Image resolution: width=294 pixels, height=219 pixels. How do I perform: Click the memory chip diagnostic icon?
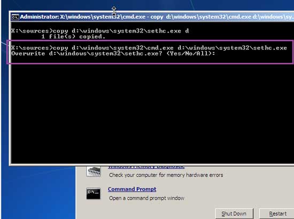[94, 172]
